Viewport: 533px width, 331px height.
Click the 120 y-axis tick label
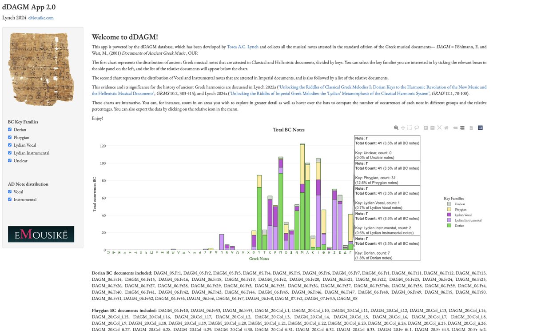click(x=103, y=146)
